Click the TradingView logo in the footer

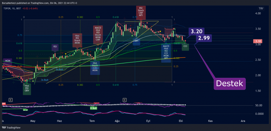(11, 128)
